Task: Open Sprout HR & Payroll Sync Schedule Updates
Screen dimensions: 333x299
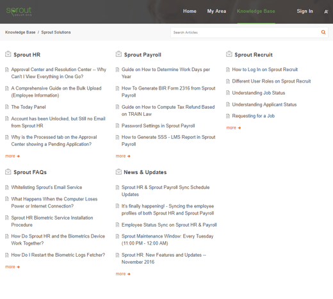Action: coord(166,191)
